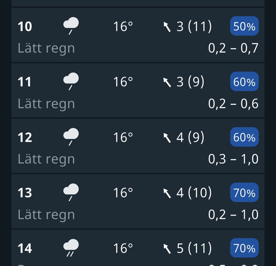
Task: Tap the heavier rain cloud icon at hour 14
Action: (71, 248)
